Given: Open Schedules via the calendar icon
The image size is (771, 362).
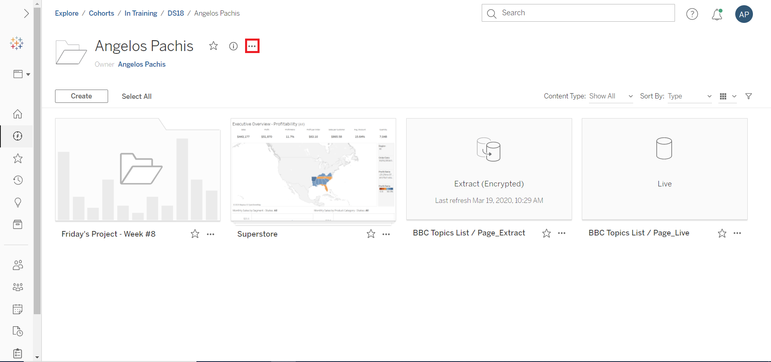Looking at the screenshot, I should point(17,309).
